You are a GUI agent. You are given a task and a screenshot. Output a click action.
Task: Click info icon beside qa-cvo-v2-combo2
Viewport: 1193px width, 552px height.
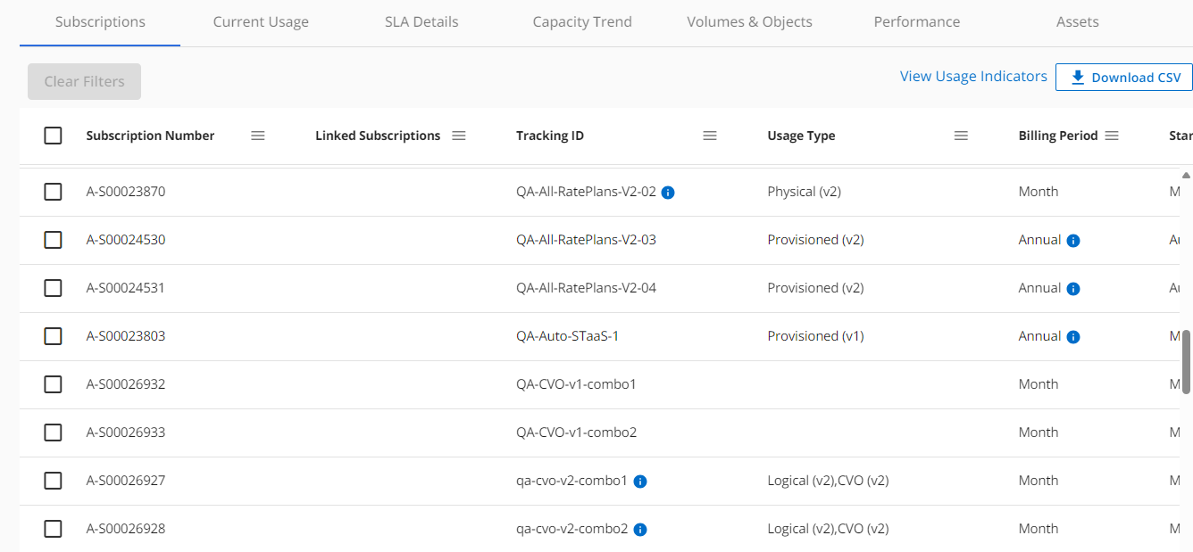640,530
